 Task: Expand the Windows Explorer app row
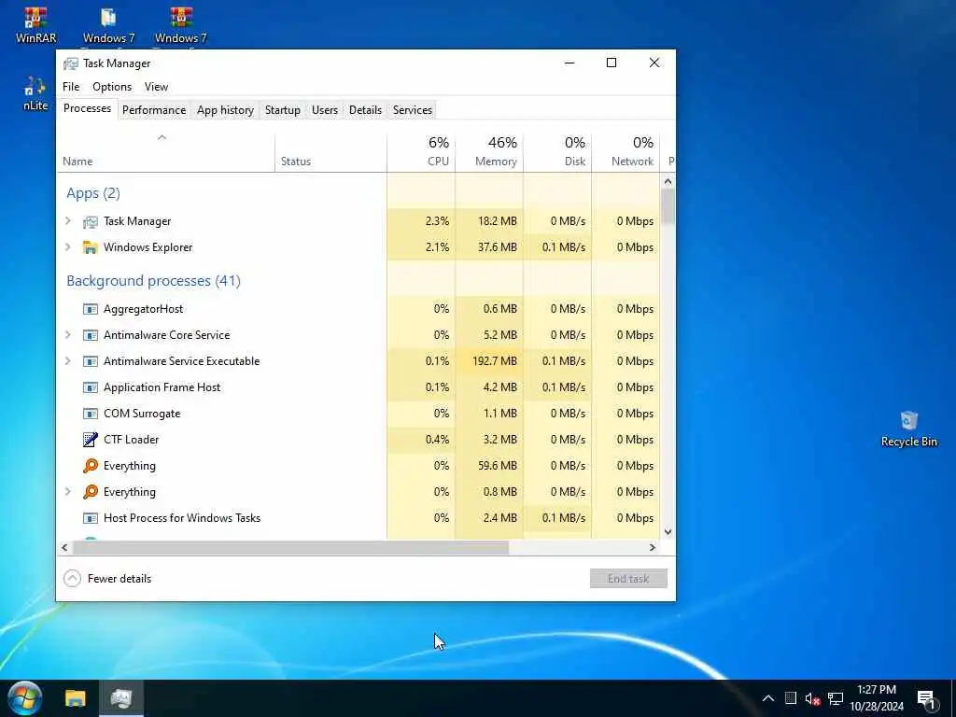[68, 246]
